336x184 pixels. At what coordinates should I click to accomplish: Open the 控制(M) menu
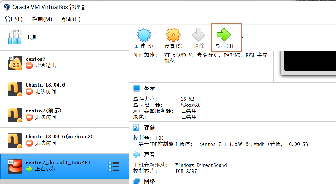click(x=42, y=19)
